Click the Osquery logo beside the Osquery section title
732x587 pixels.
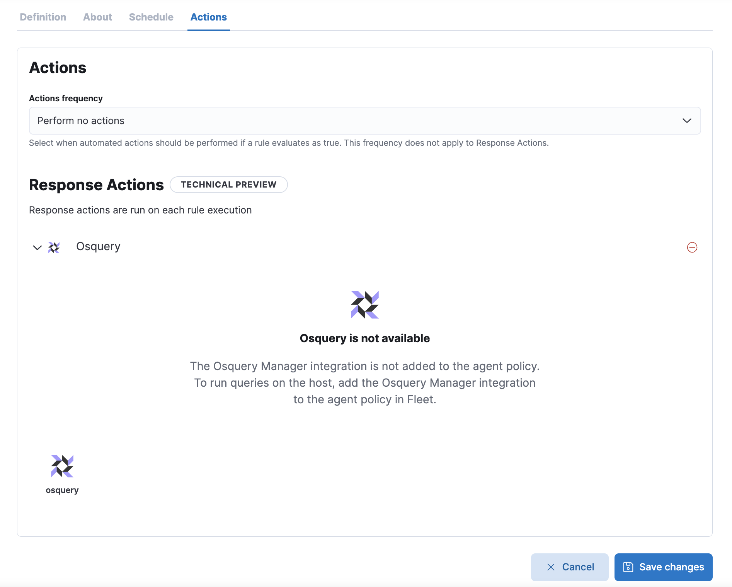click(x=53, y=247)
